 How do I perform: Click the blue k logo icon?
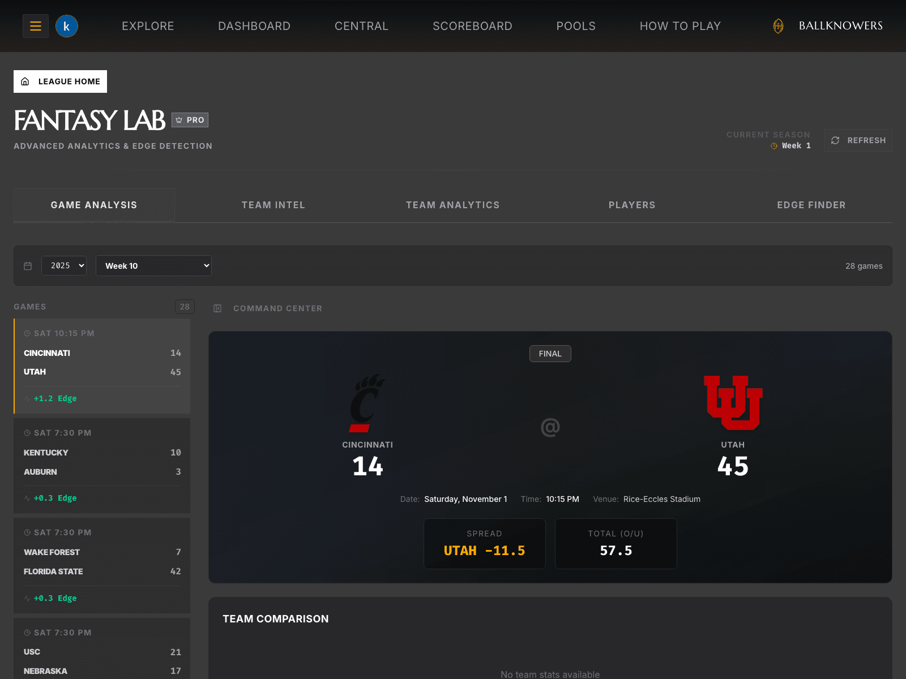67,26
